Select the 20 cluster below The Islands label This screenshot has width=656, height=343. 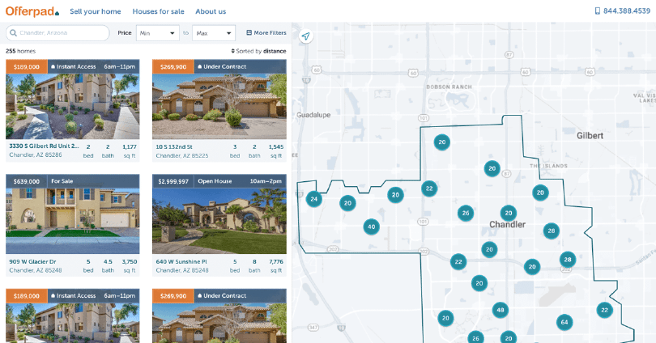pyautogui.click(x=540, y=193)
